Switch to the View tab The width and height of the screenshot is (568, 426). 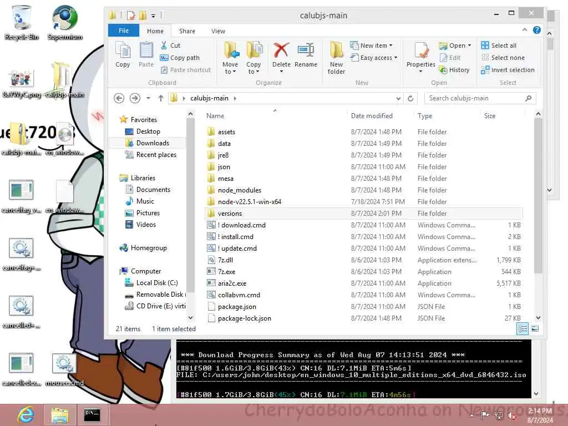point(218,31)
